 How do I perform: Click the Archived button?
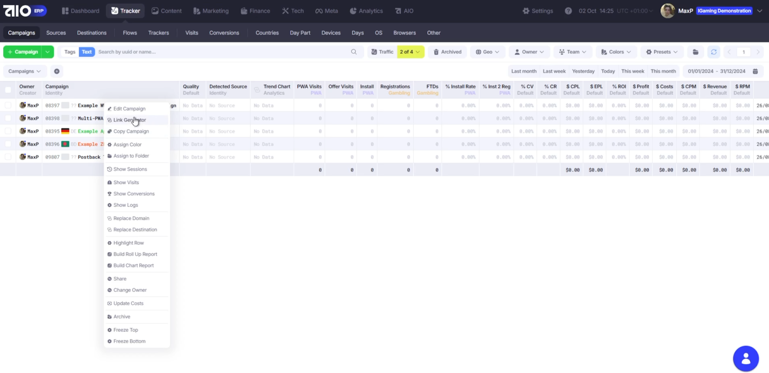click(x=447, y=52)
